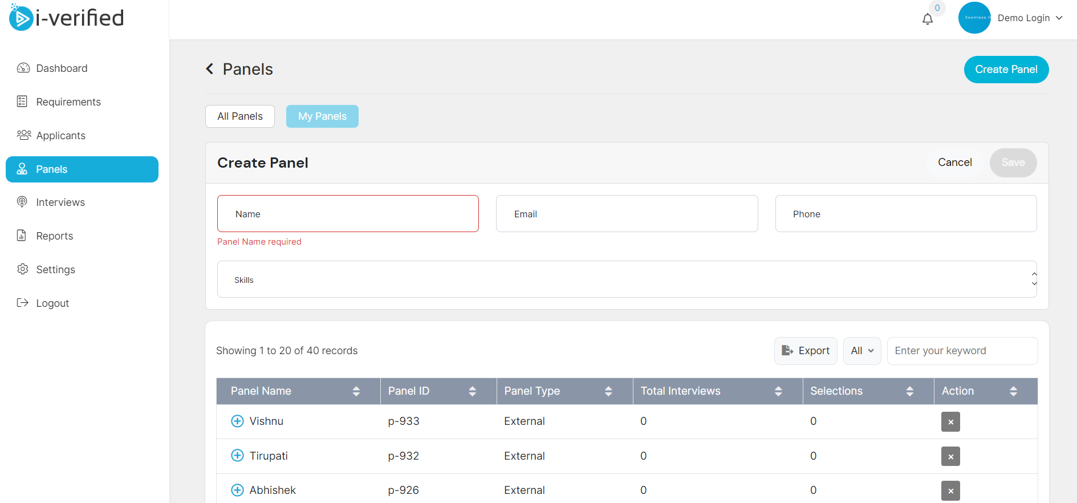Select the My Panels tab
This screenshot has width=1077, height=503.
pyautogui.click(x=322, y=116)
